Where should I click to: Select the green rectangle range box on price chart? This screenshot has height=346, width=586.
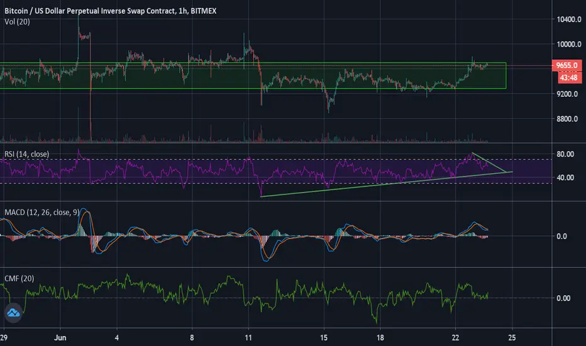coord(253,75)
